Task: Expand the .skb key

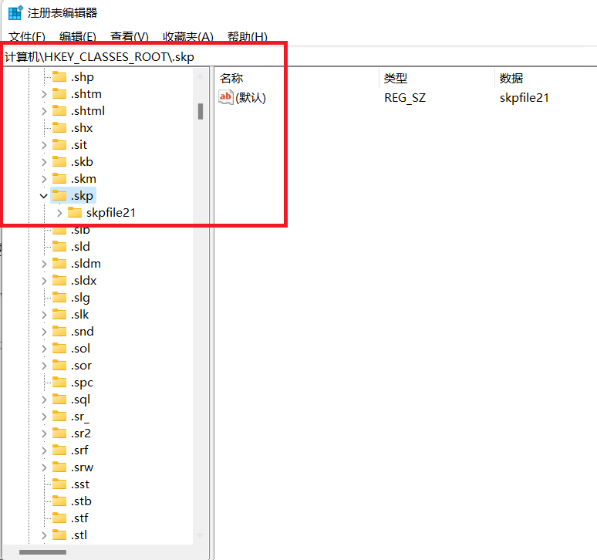Action: point(44,162)
